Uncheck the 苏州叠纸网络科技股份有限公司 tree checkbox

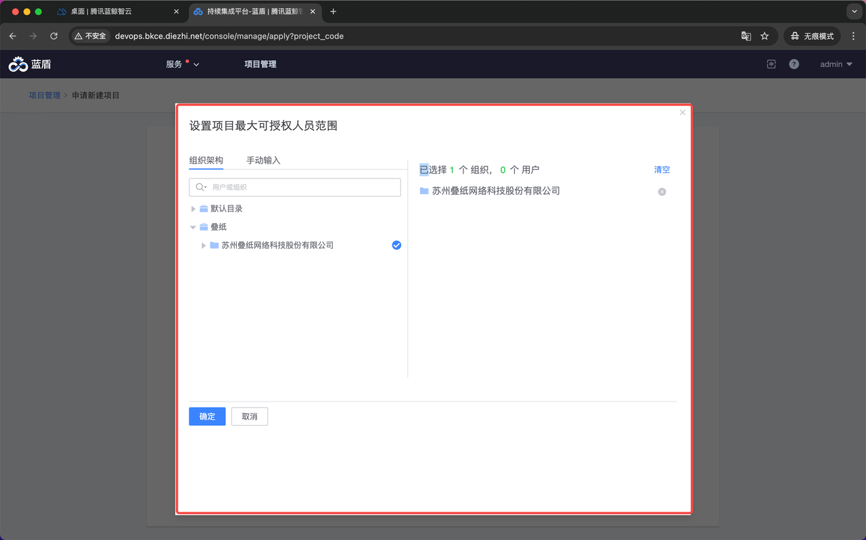point(396,245)
